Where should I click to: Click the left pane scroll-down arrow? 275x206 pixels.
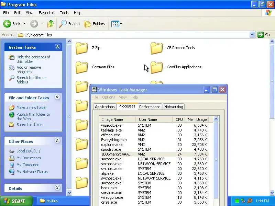69,193
